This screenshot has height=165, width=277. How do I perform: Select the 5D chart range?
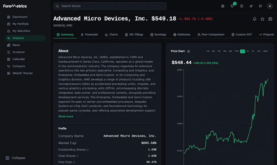pos(213,51)
